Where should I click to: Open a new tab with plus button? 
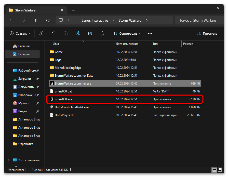(x=73, y=10)
